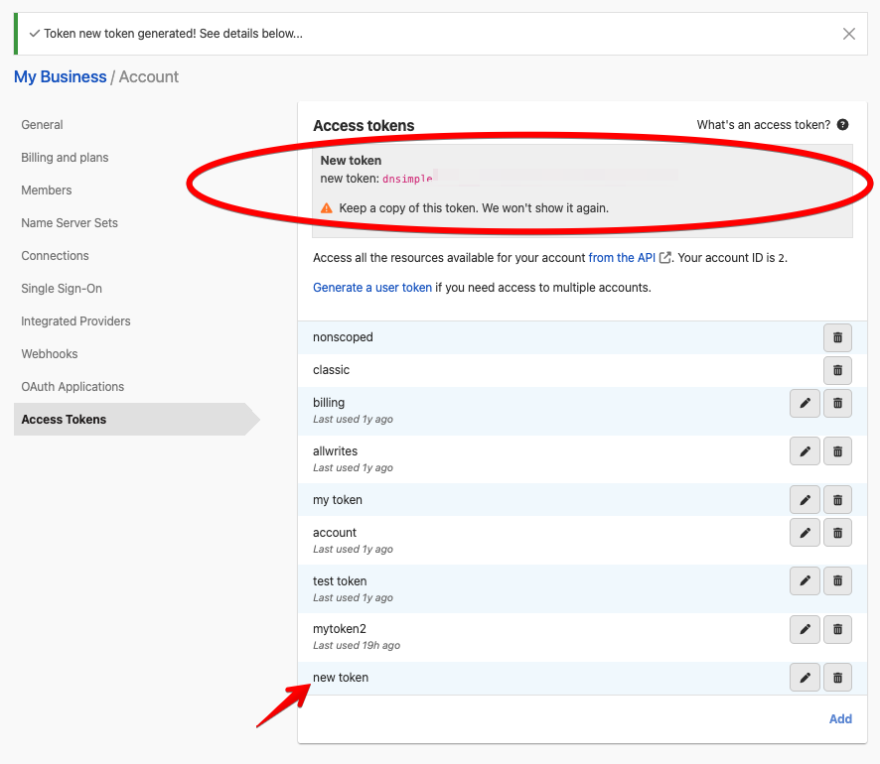Edit the 'new token' entry
The image size is (880, 764).
click(805, 678)
